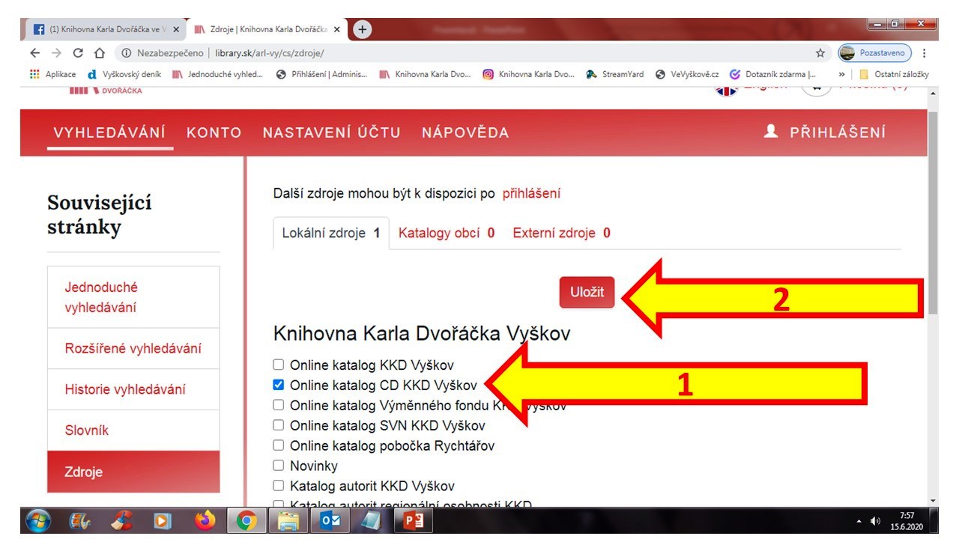Open the VYHLEDÁVÁNÍ menu

coord(109,133)
